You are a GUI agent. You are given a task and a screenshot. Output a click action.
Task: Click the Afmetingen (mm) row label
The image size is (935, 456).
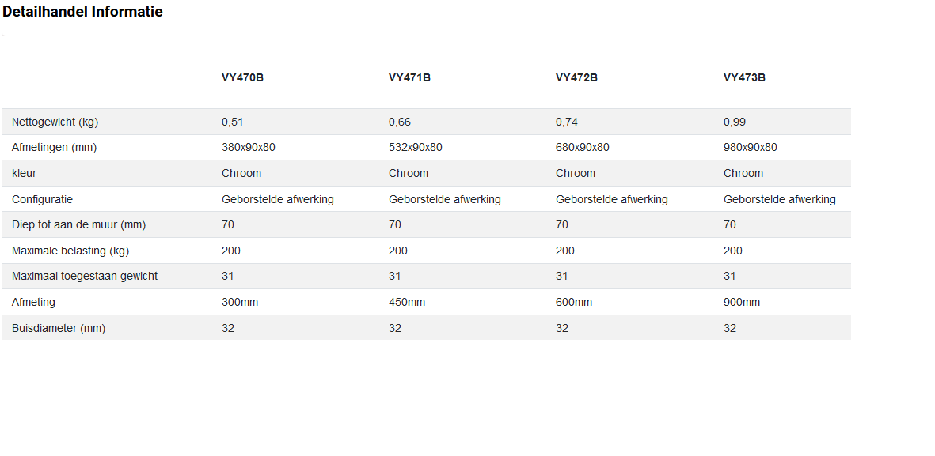[54, 147]
